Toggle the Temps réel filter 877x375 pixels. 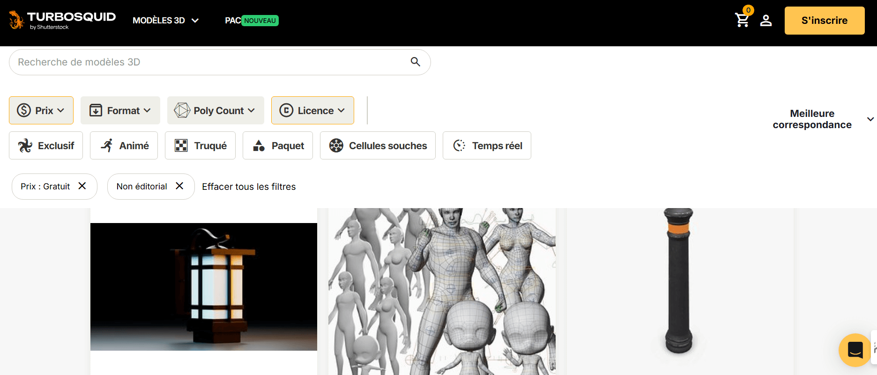[x=487, y=145]
